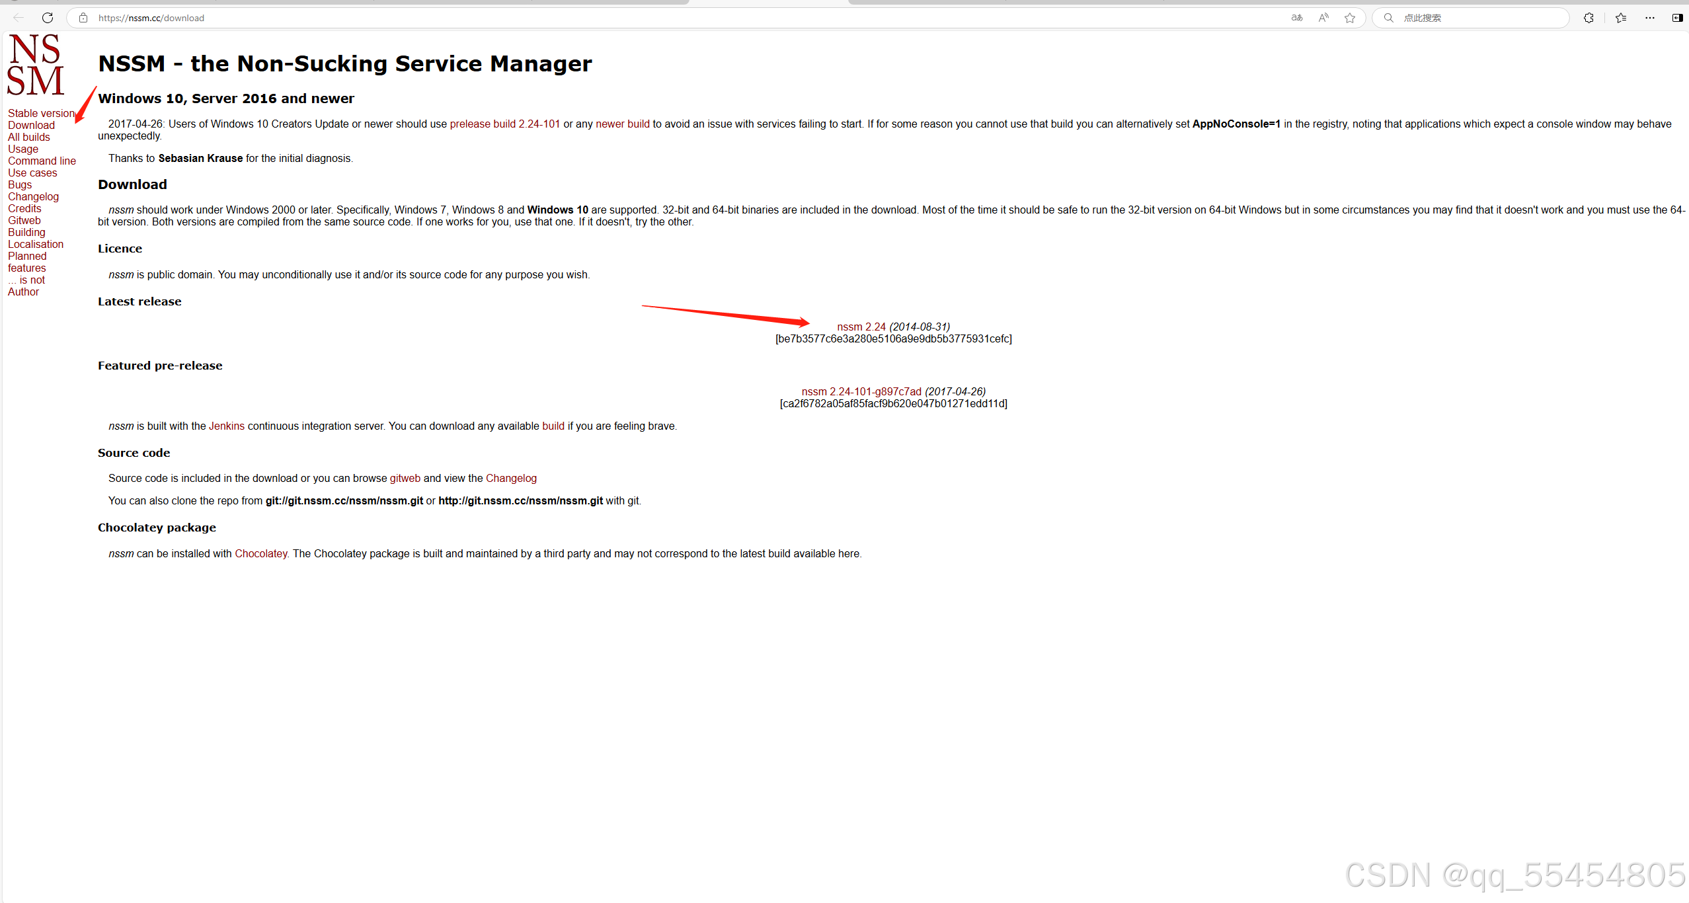Open the favorites list icon
The height and width of the screenshot is (903, 1689).
(1621, 18)
